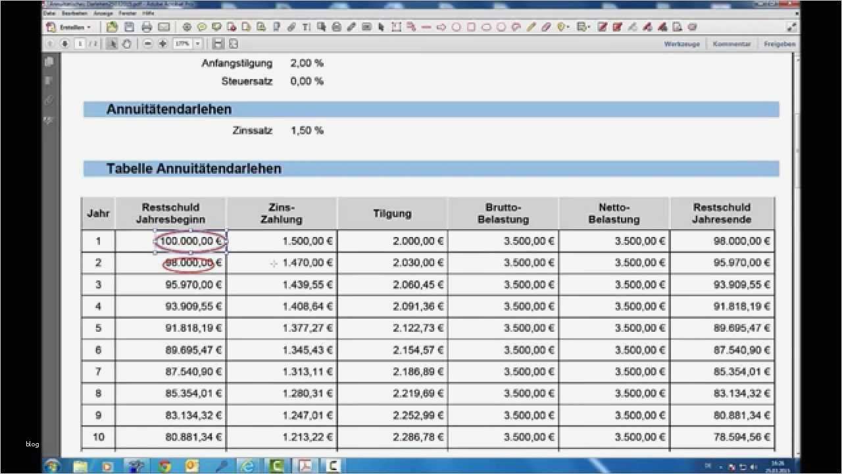Zoom in with the plus icon
Viewport: 842px width, 474px height.
[163, 44]
